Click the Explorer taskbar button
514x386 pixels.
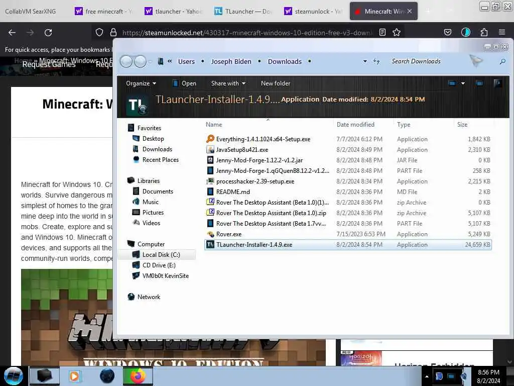[45, 376]
